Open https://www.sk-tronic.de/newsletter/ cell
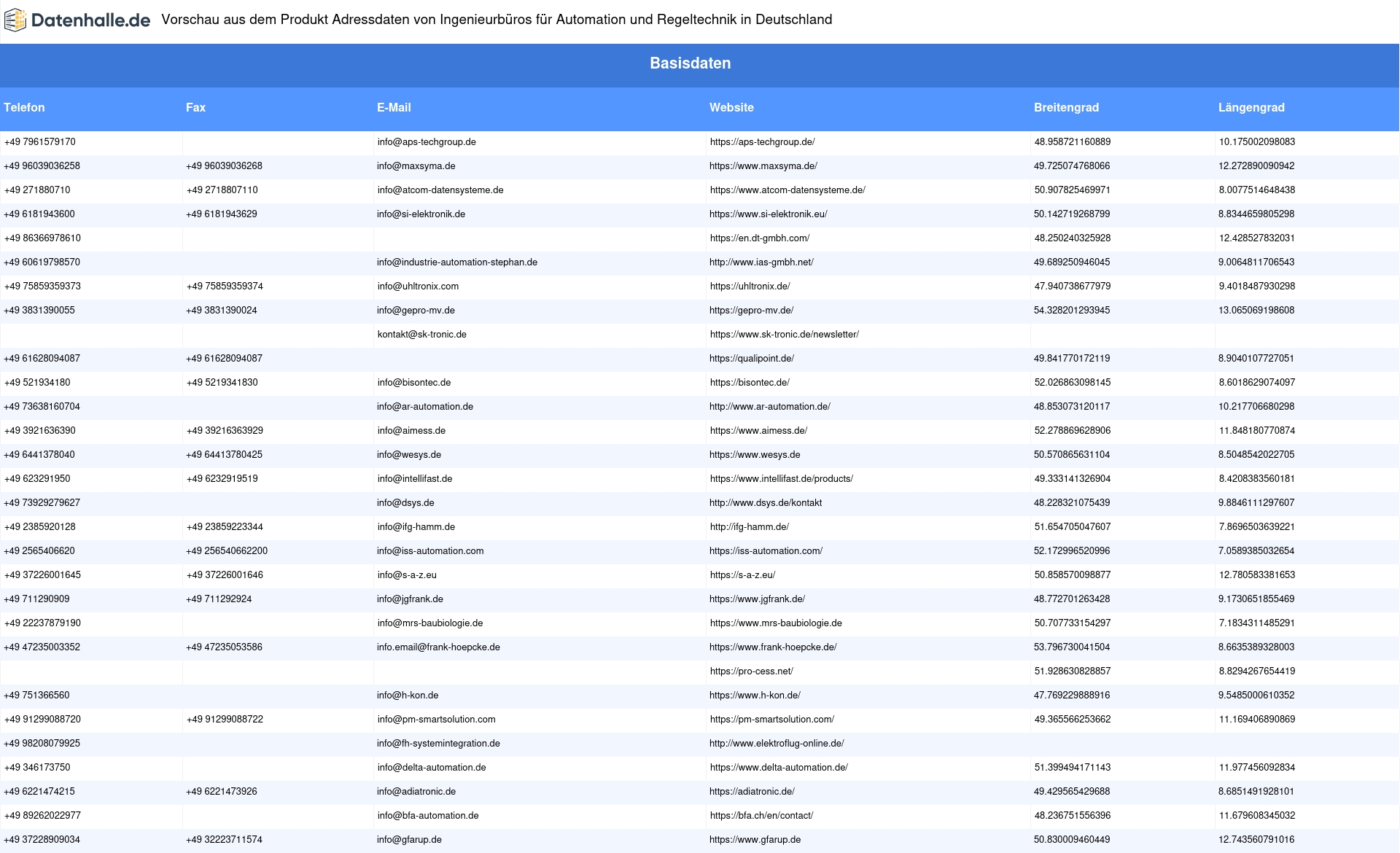Viewport: 1400px width, 853px height. point(785,335)
